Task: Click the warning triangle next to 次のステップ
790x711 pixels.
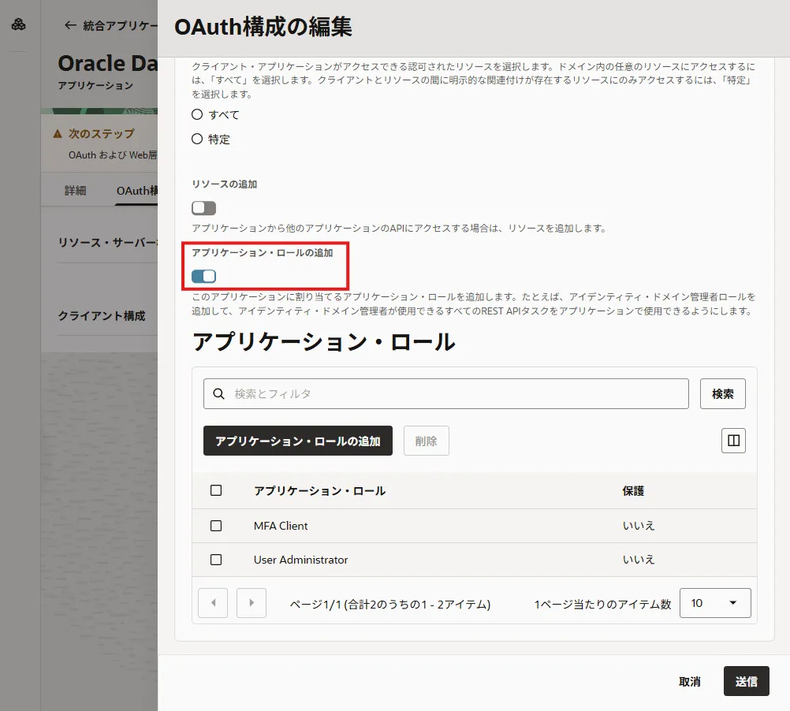Action: pyautogui.click(x=57, y=135)
